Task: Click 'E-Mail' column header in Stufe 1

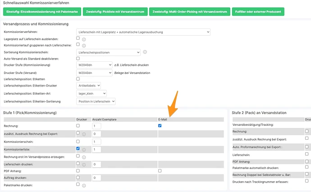Action: coord(163,119)
